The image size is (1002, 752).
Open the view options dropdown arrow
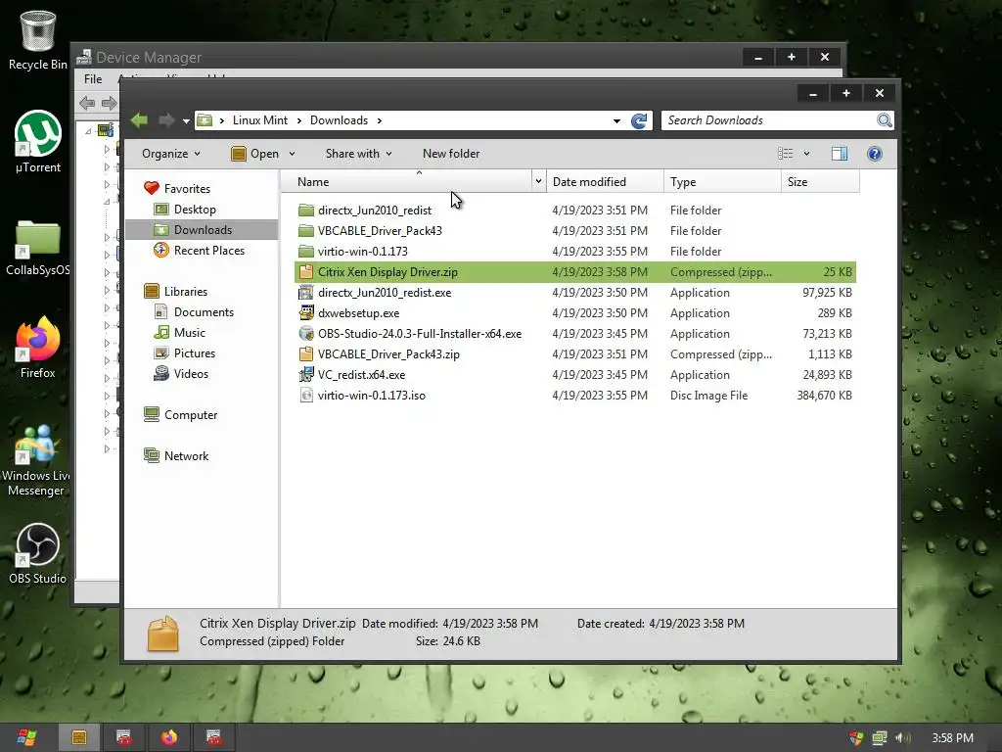pos(806,154)
